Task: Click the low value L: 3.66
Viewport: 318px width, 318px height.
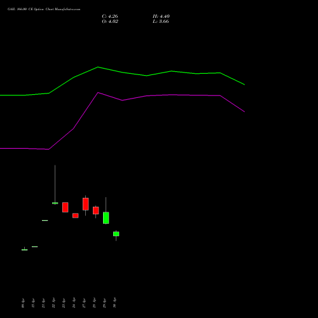Action: 161,22
